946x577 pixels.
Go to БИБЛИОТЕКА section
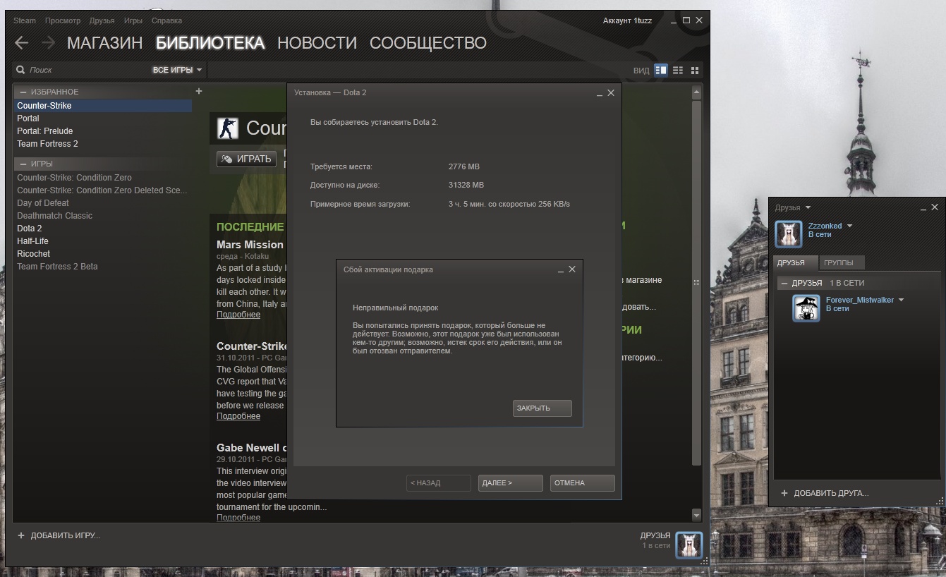[x=210, y=43]
